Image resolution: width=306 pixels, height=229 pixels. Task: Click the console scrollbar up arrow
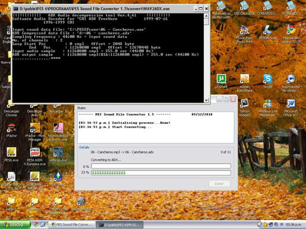(x=206, y=15)
